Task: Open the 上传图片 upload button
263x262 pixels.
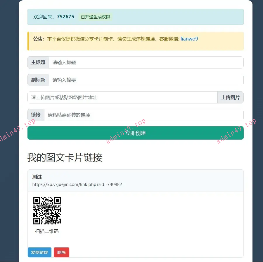Action: click(x=231, y=97)
